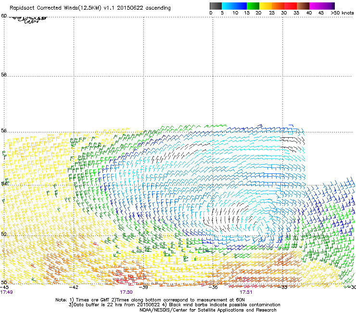Click the latitude label 50
This screenshot has width=356, height=313.
pos(4,282)
